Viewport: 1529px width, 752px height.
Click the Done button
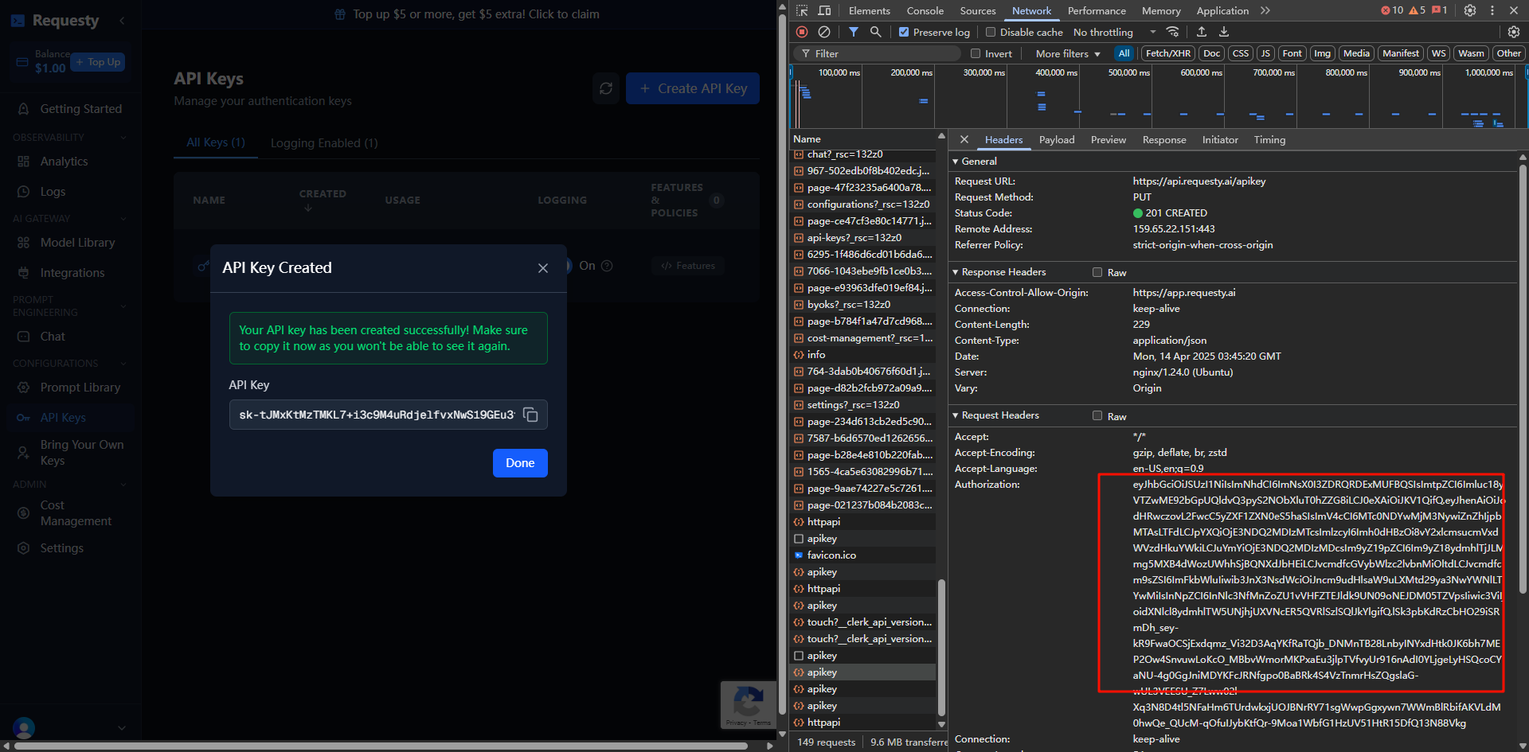520,463
